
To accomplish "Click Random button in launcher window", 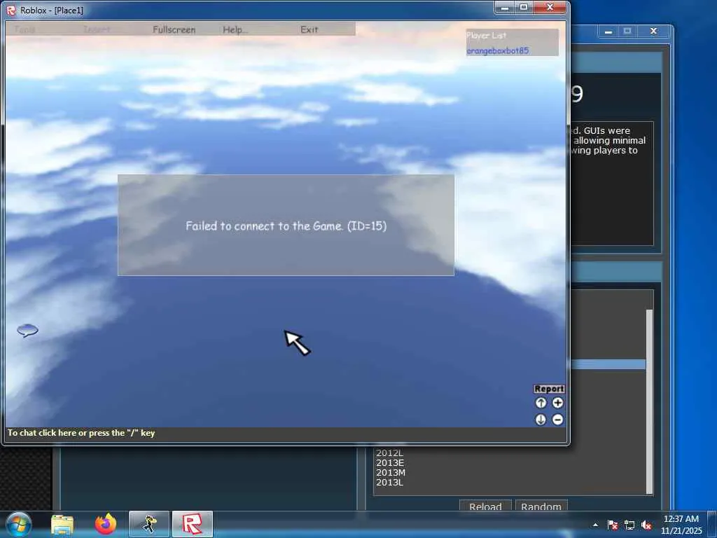I will point(541,506).
